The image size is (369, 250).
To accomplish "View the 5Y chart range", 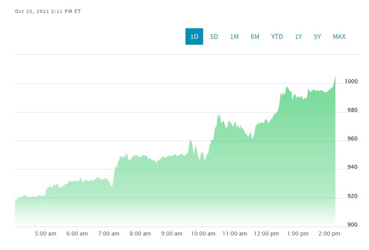I will 317,36.
